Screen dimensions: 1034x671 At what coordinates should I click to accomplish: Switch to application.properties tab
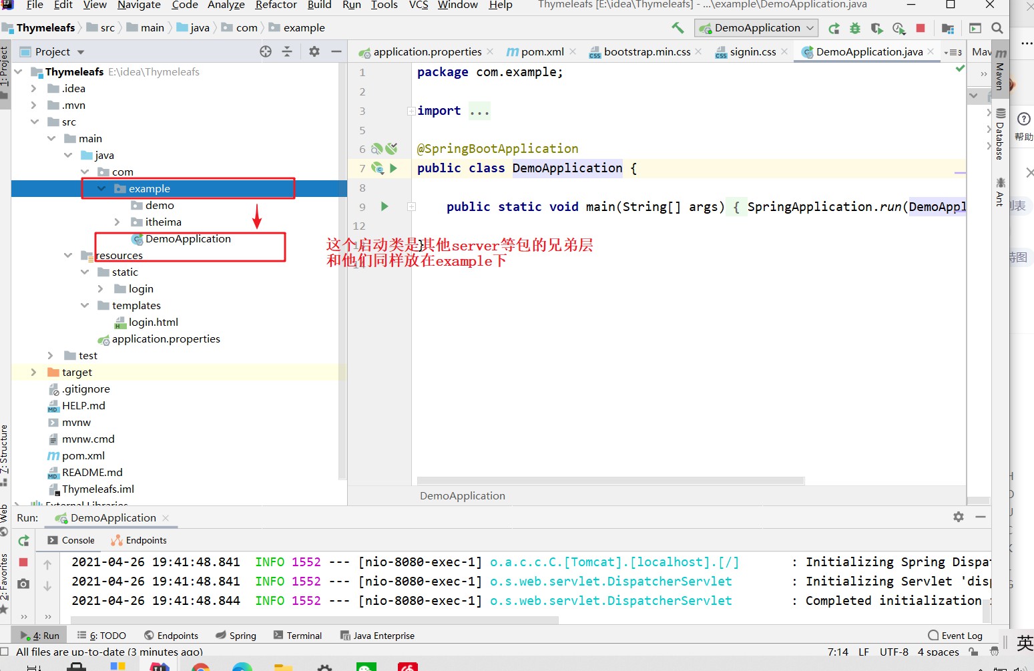[x=427, y=51]
